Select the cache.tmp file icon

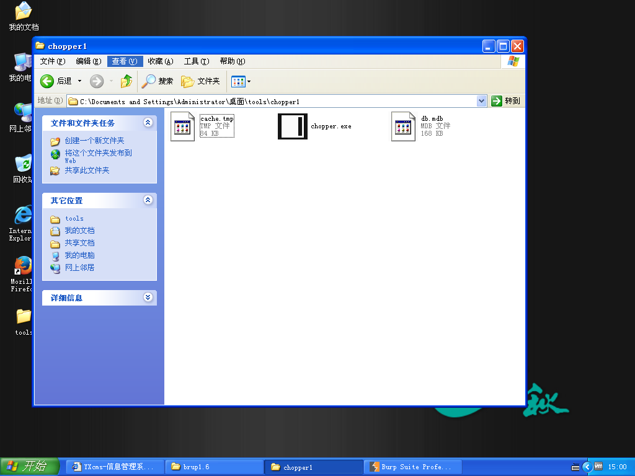[183, 126]
